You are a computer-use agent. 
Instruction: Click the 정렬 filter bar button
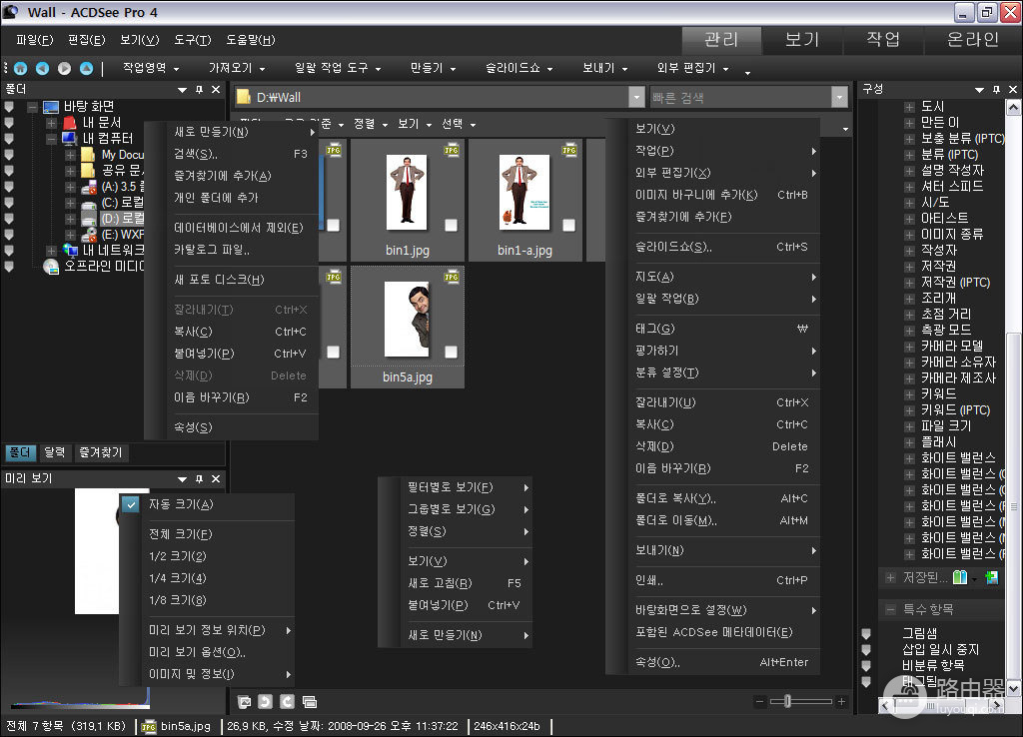(370, 124)
